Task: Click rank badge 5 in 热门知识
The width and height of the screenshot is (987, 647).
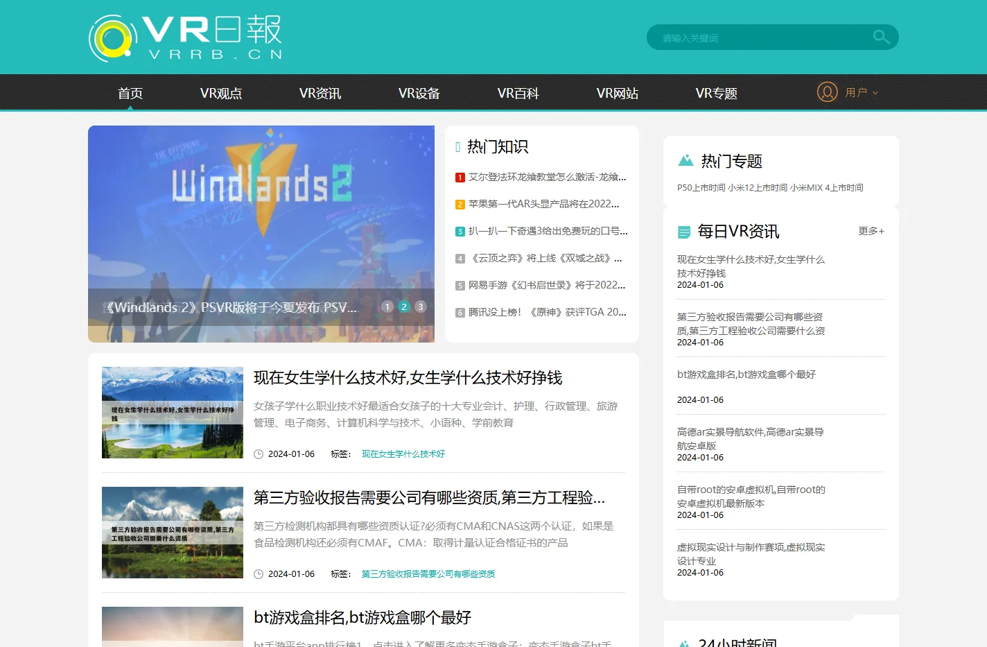Action: [460, 286]
